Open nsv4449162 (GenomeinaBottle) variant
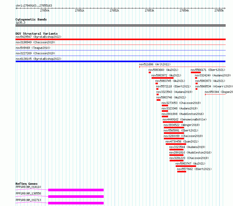Image resolution: width=233 pixels, height=206 pixels. click(x=185, y=119)
